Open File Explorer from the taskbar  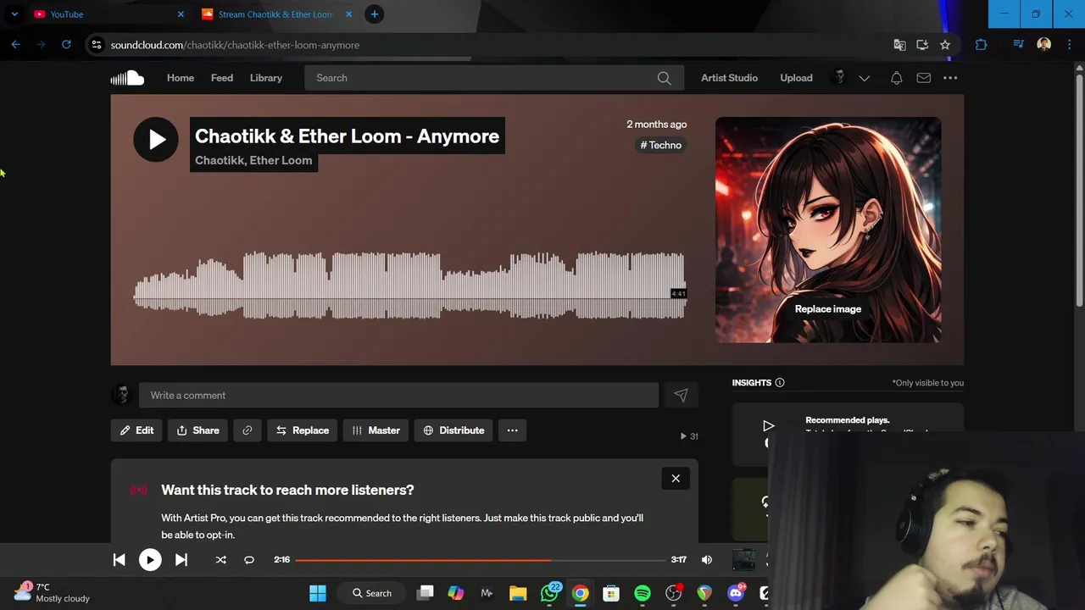point(518,593)
